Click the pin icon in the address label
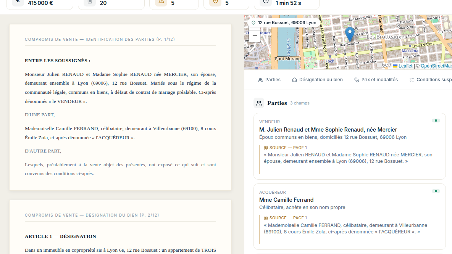The height and width of the screenshot is (254, 452). (x=253, y=23)
